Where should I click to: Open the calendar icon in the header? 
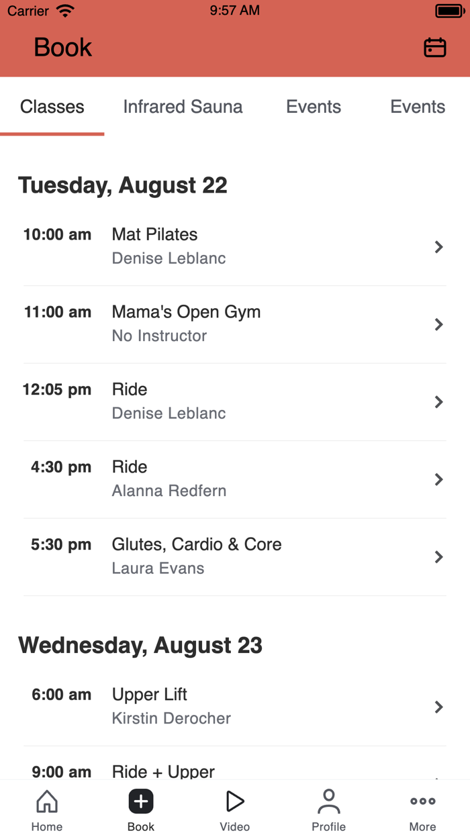(x=434, y=47)
